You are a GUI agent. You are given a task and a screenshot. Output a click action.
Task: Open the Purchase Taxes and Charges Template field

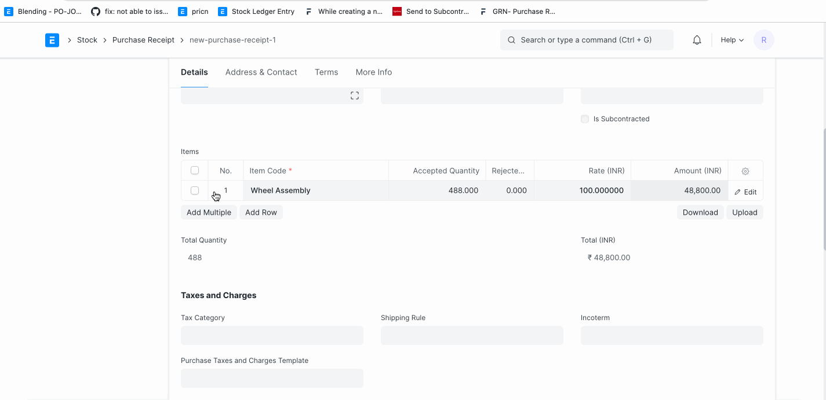(x=272, y=379)
